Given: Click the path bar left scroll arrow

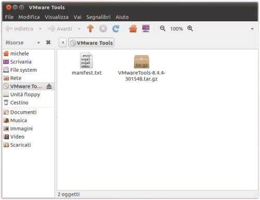Looking at the screenshot, I should coord(62,43).
